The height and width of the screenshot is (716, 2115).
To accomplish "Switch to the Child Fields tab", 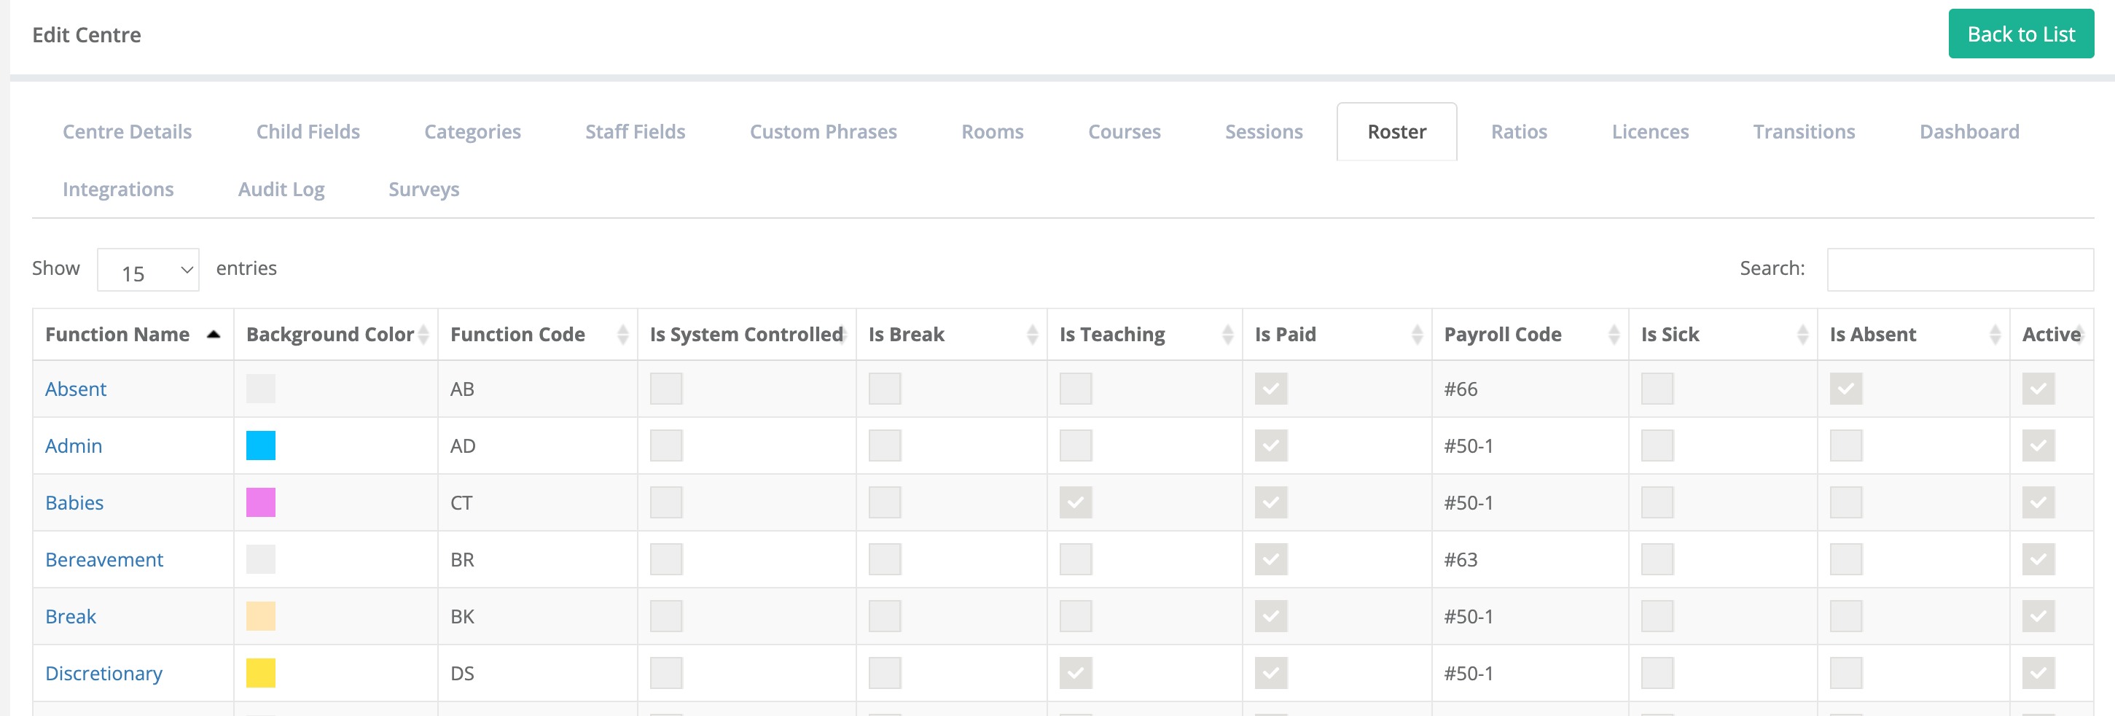I will point(308,131).
